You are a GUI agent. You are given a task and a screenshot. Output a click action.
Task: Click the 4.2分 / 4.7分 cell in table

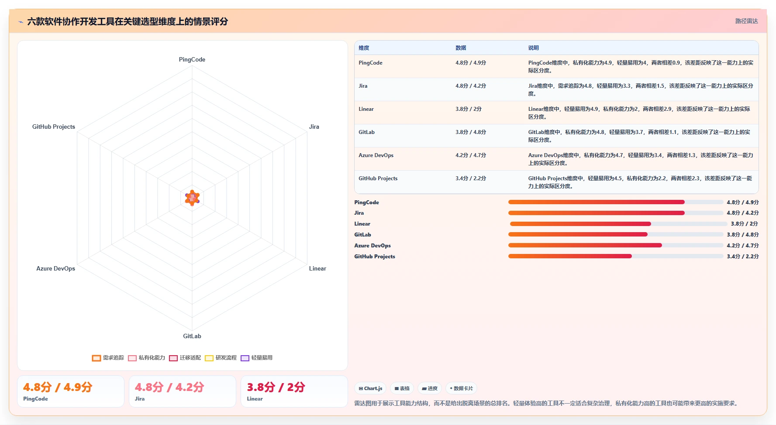pos(471,155)
